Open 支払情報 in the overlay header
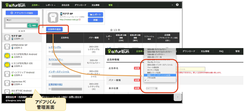 tap(205, 51)
